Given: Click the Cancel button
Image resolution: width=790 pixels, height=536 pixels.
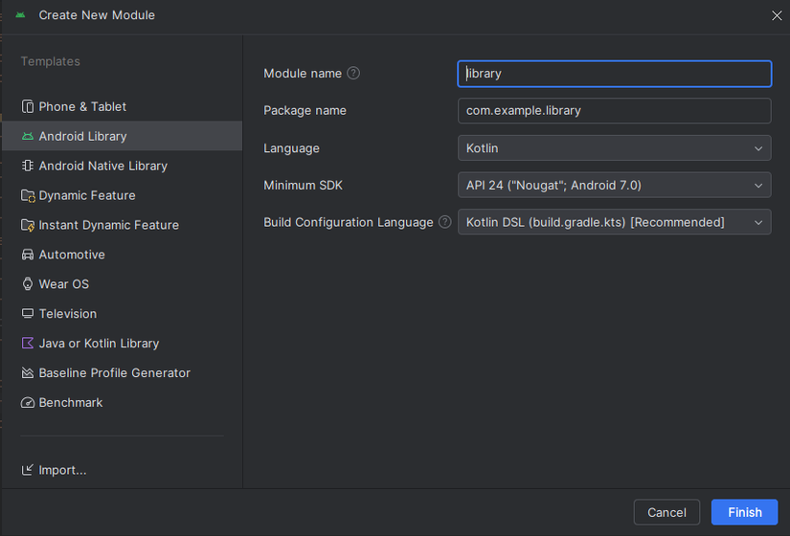Looking at the screenshot, I should (666, 512).
